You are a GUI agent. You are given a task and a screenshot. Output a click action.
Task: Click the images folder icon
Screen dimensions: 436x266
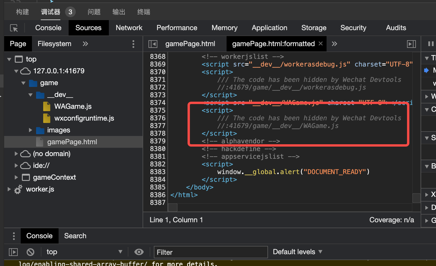point(40,130)
